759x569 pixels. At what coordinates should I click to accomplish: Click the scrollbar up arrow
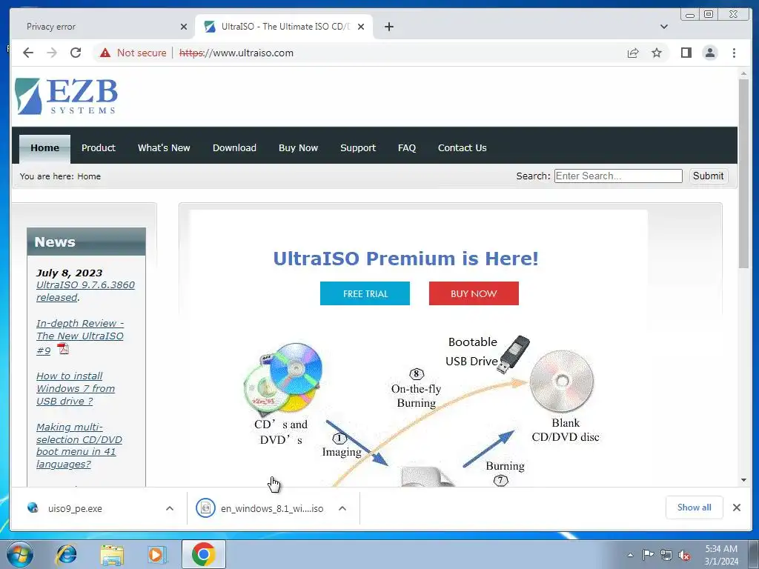click(743, 73)
